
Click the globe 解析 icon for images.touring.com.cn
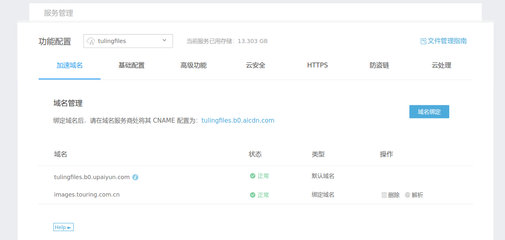tap(407, 195)
